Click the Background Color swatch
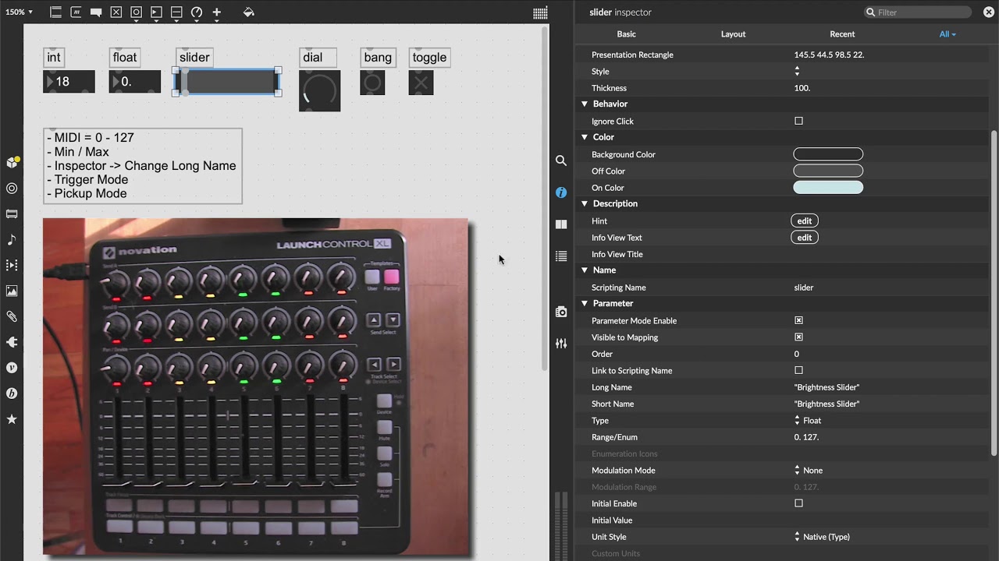Image resolution: width=999 pixels, height=561 pixels. click(x=828, y=154)
